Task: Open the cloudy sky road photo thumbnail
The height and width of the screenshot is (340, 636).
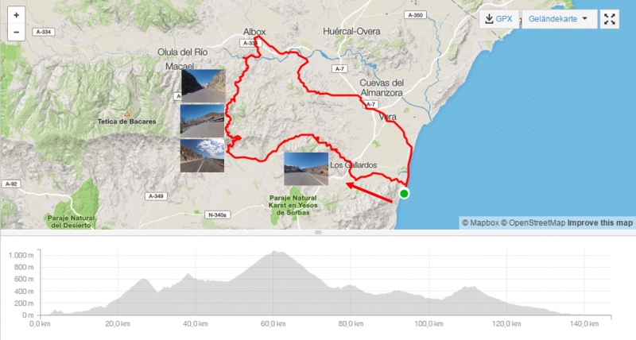Action: 202,155
